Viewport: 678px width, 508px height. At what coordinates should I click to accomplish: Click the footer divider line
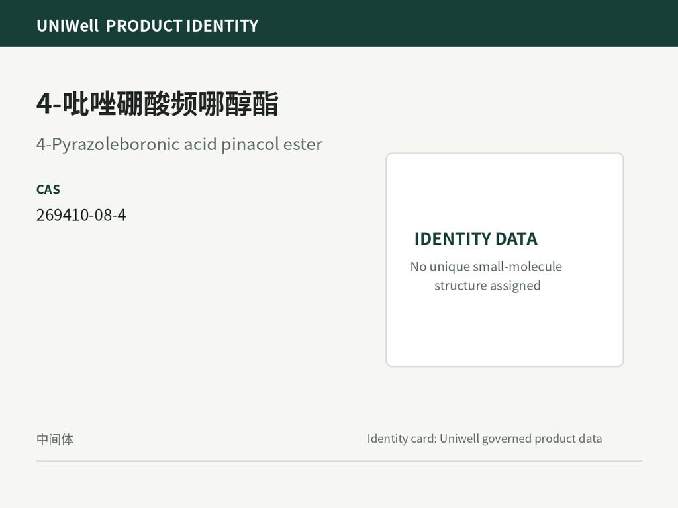(x=339, y=461)
